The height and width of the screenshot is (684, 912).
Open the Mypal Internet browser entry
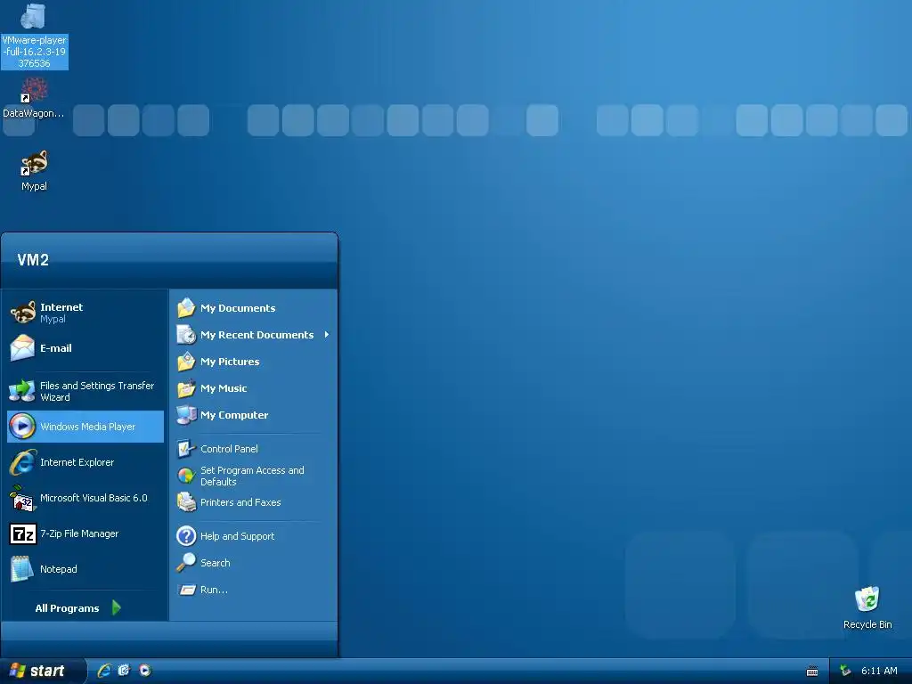(x=85, y=313)
